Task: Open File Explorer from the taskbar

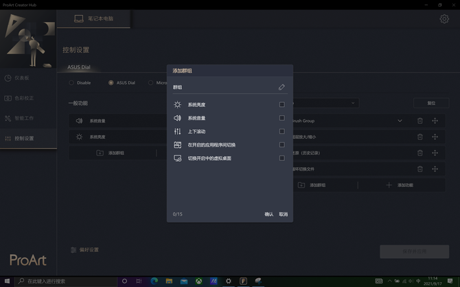Action: pyautogui.click(x=169, y=281)
